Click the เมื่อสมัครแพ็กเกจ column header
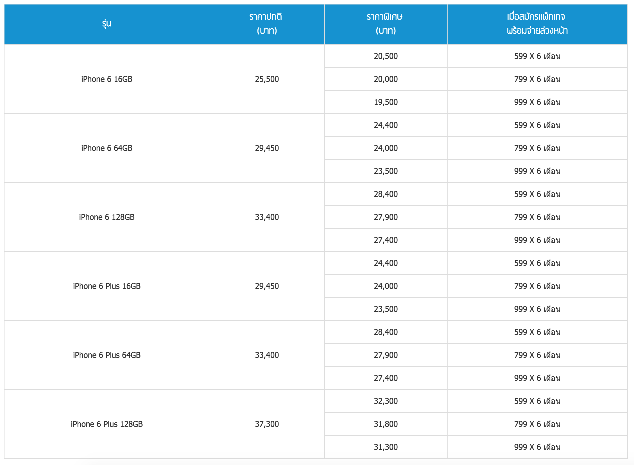Screen dimensions: 634x465 coord(537,24)
